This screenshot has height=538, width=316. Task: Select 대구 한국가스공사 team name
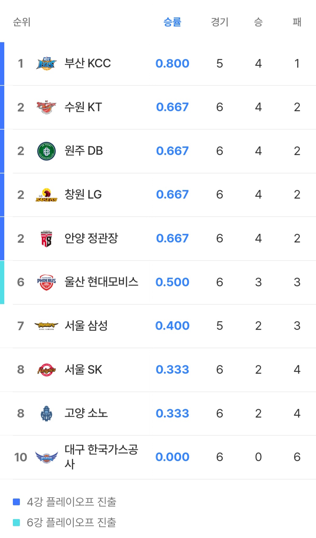[101, 457]
